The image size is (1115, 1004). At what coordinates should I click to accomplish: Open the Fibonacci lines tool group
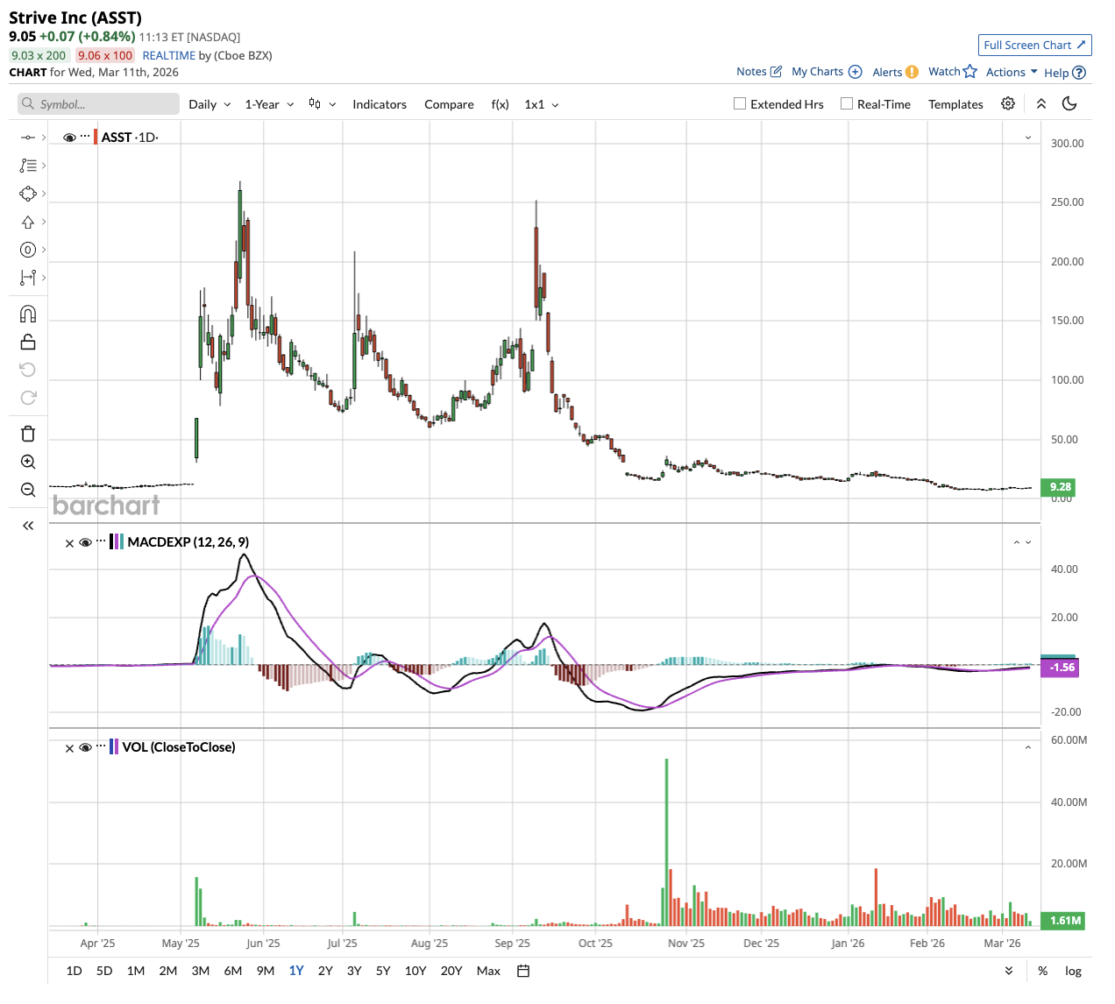coord(28,166)
